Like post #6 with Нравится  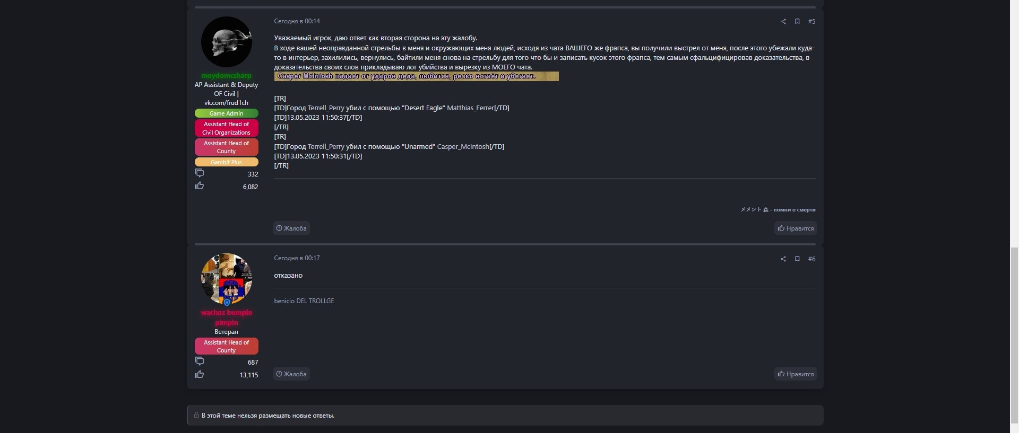pos(796,374)
